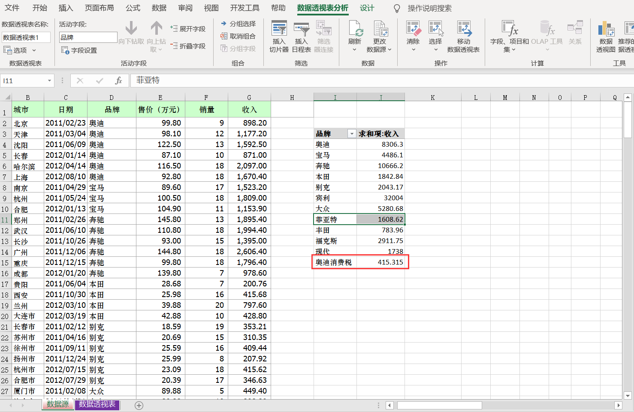This screenshot has width=634, height=412.
Task: Click 数据透视图 PivotChart icon
Action: point(606,28)
